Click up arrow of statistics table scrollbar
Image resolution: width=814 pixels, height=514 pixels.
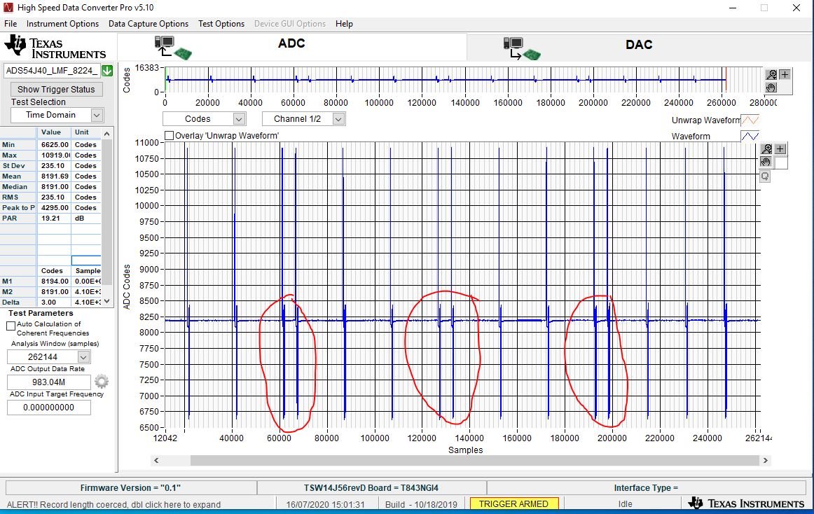[107, 134]
